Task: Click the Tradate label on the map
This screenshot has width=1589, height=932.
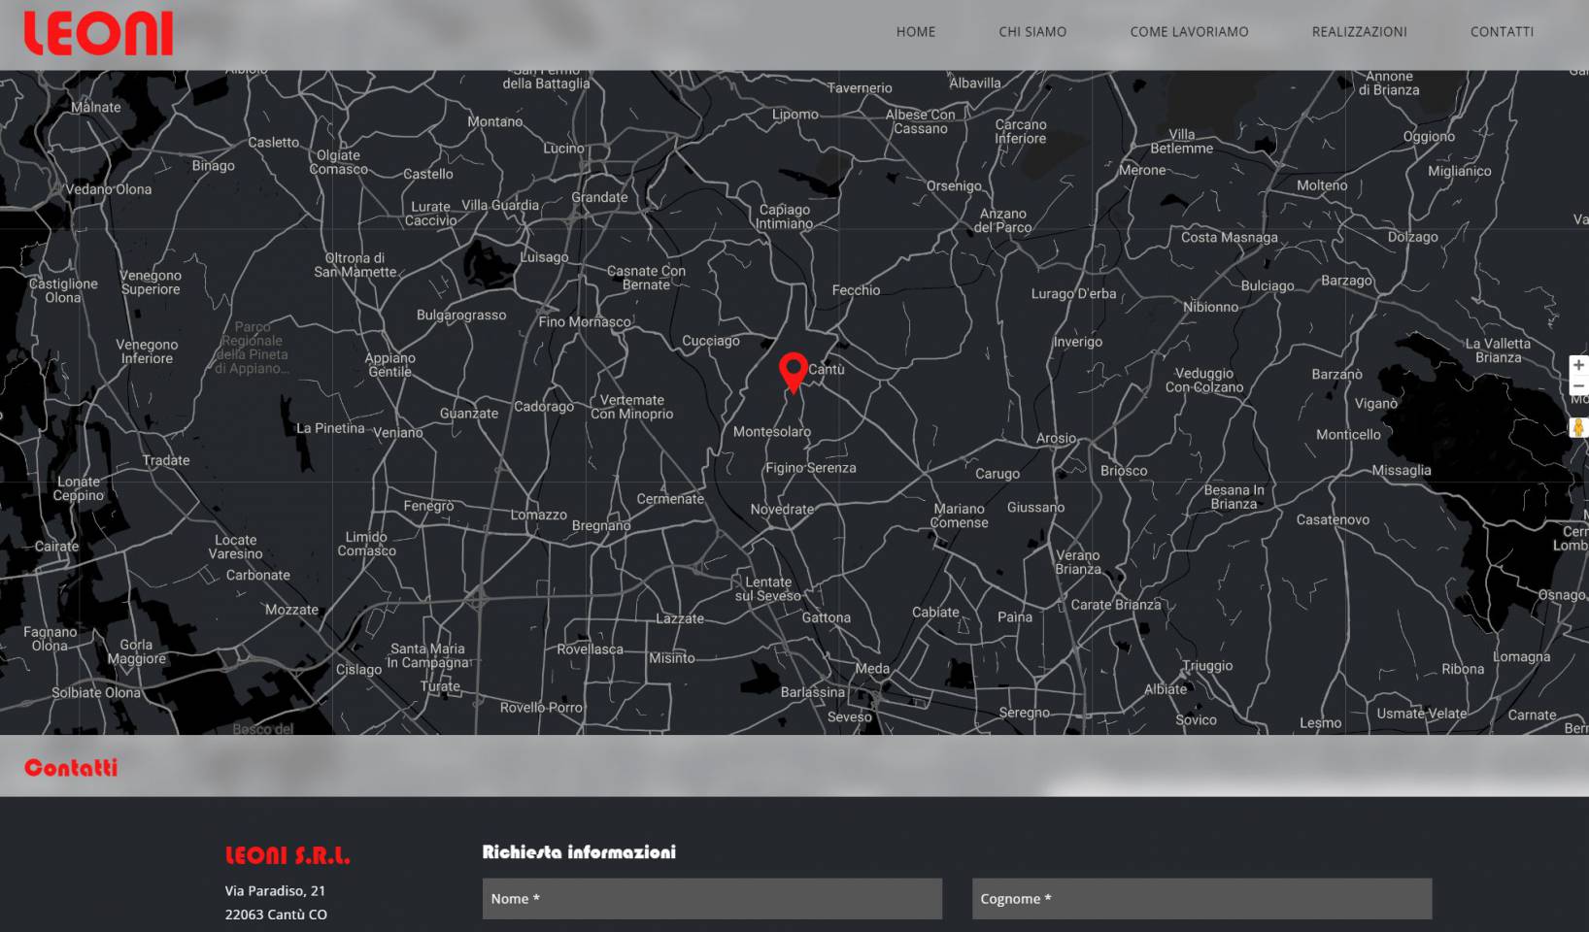Action: coord(166,460)
